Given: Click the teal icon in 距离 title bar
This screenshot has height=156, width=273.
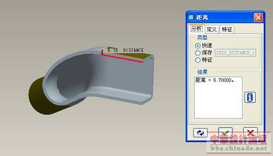Looking at the screenshot, I should coord(191,17).
